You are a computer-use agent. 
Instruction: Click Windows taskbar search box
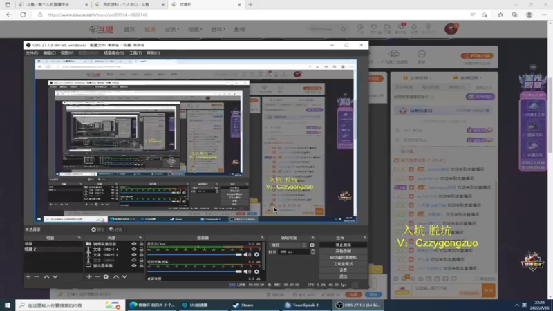click(71, 305)
